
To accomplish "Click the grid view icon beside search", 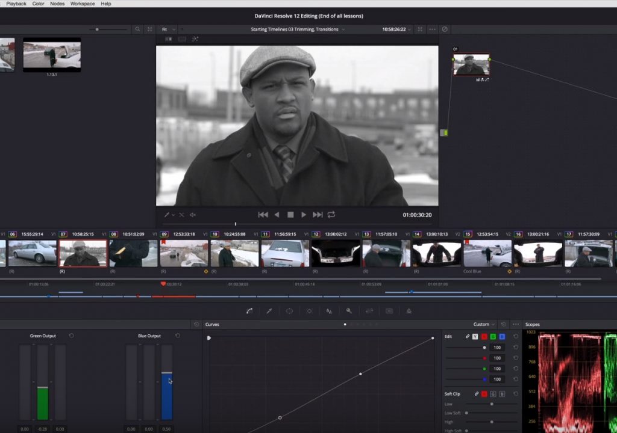I will coord(150,29).
